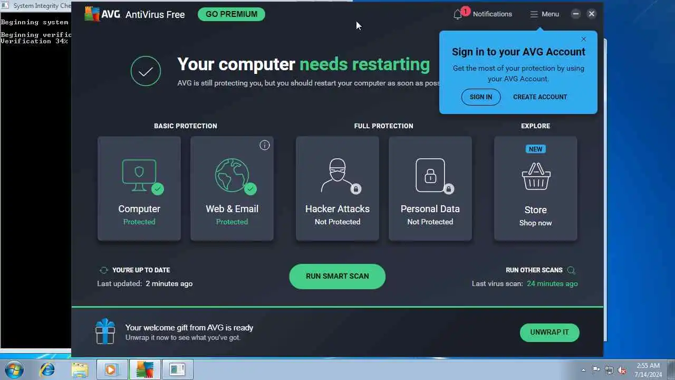Open the Notifications text label
This screenshot has height=380, width=675.
click(493, 14)
